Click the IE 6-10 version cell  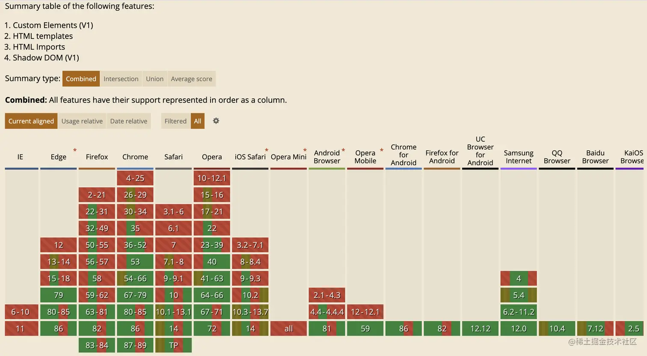click(21, 312)
